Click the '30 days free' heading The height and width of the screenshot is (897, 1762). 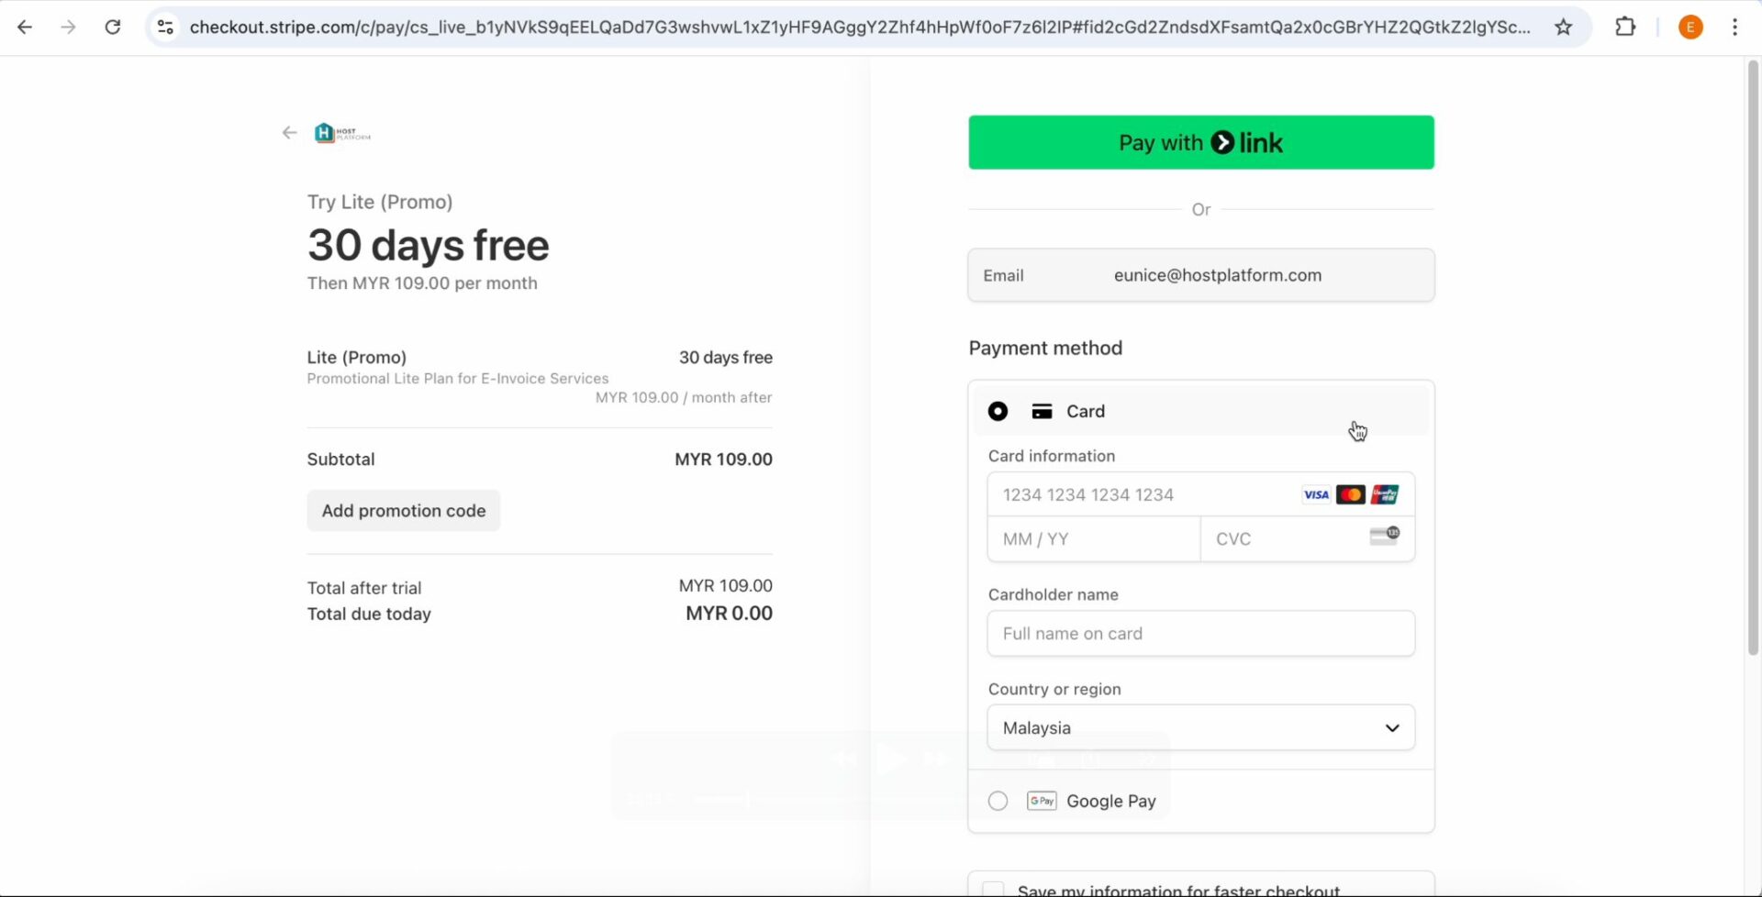tap(429, 246)
